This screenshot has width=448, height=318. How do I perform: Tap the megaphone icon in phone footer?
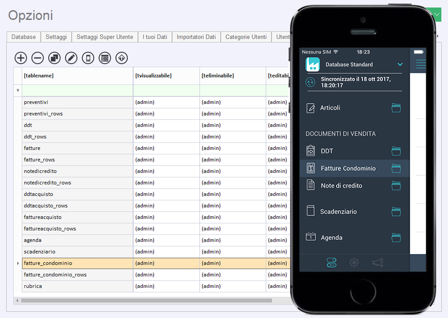pos(376,263)
